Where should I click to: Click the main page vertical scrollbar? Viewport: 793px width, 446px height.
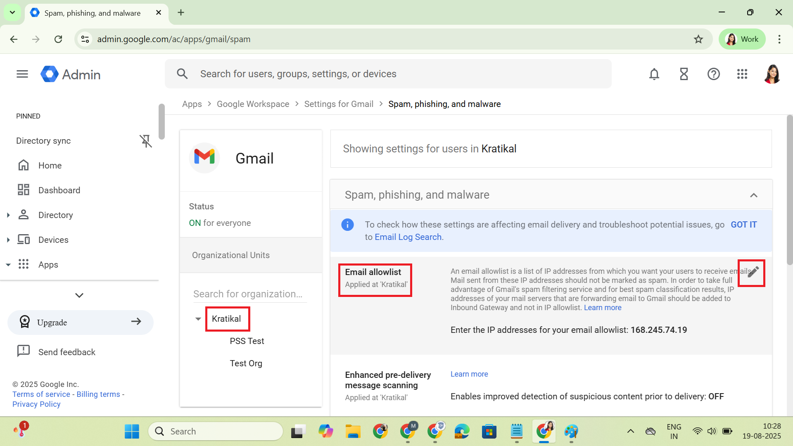789,190
